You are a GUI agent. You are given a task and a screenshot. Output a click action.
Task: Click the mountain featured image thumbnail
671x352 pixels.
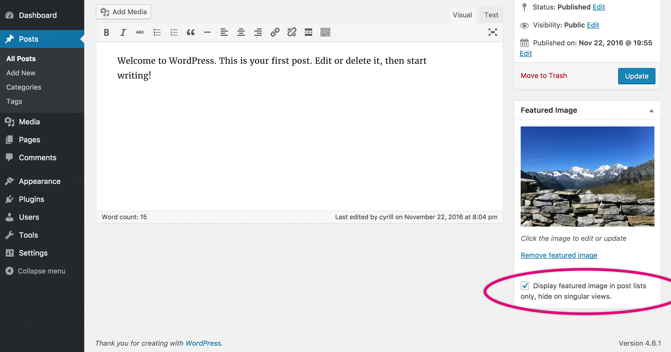pos(587,176)
